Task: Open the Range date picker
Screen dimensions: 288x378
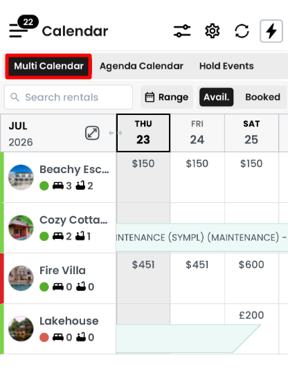Action: click(167, 97)
